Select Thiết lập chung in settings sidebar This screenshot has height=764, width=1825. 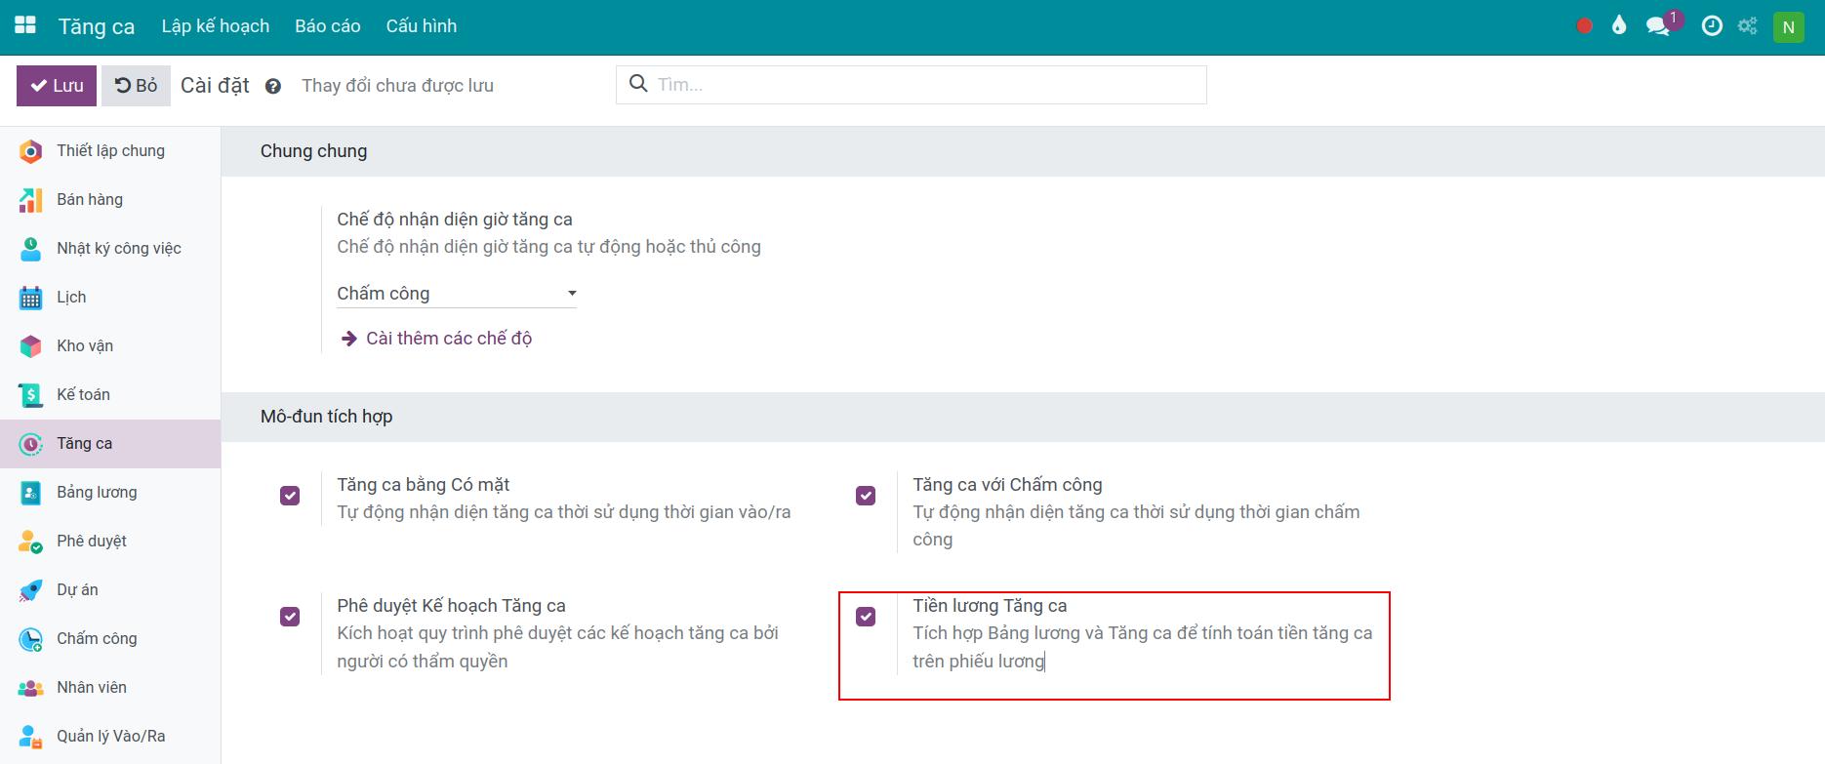click(110, 151)
